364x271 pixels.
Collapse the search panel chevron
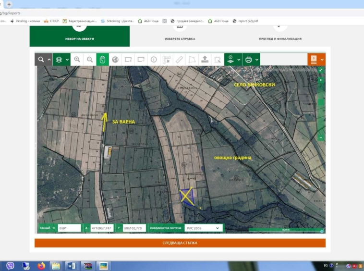49,60
